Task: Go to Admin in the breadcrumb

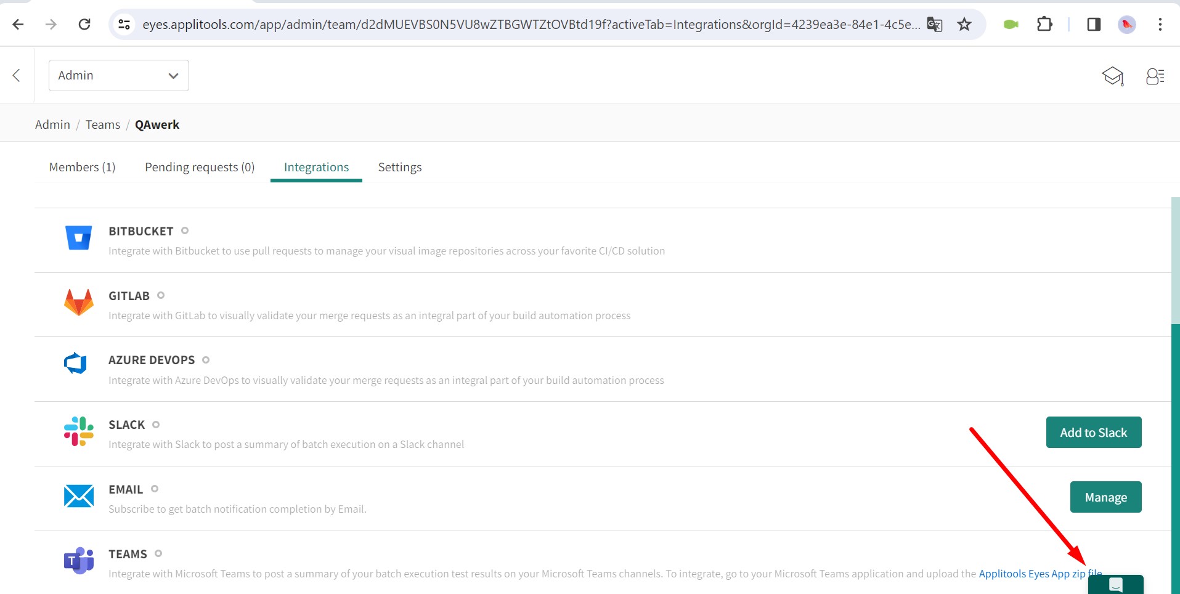Action: click(x=52, y=124)
